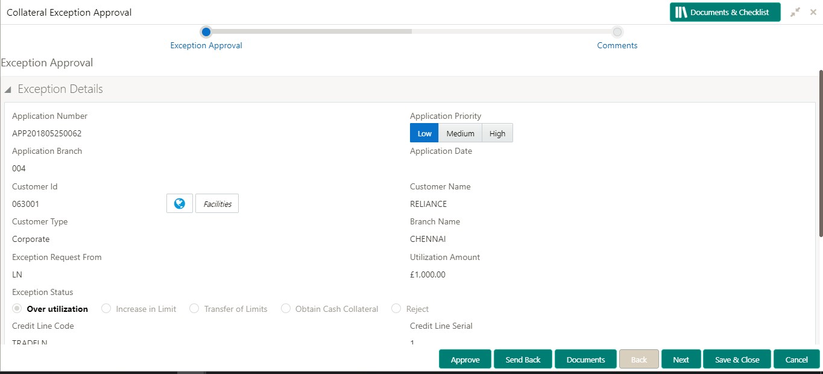823x374 pixels.
Task: Select utilization amount £1,000.00
Action: tap(427, 274)
